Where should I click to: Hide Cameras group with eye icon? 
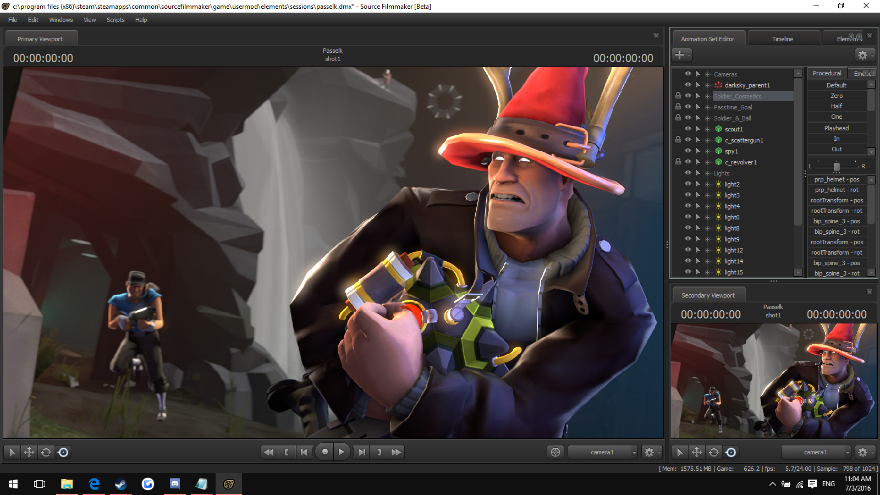click(688, 74)
